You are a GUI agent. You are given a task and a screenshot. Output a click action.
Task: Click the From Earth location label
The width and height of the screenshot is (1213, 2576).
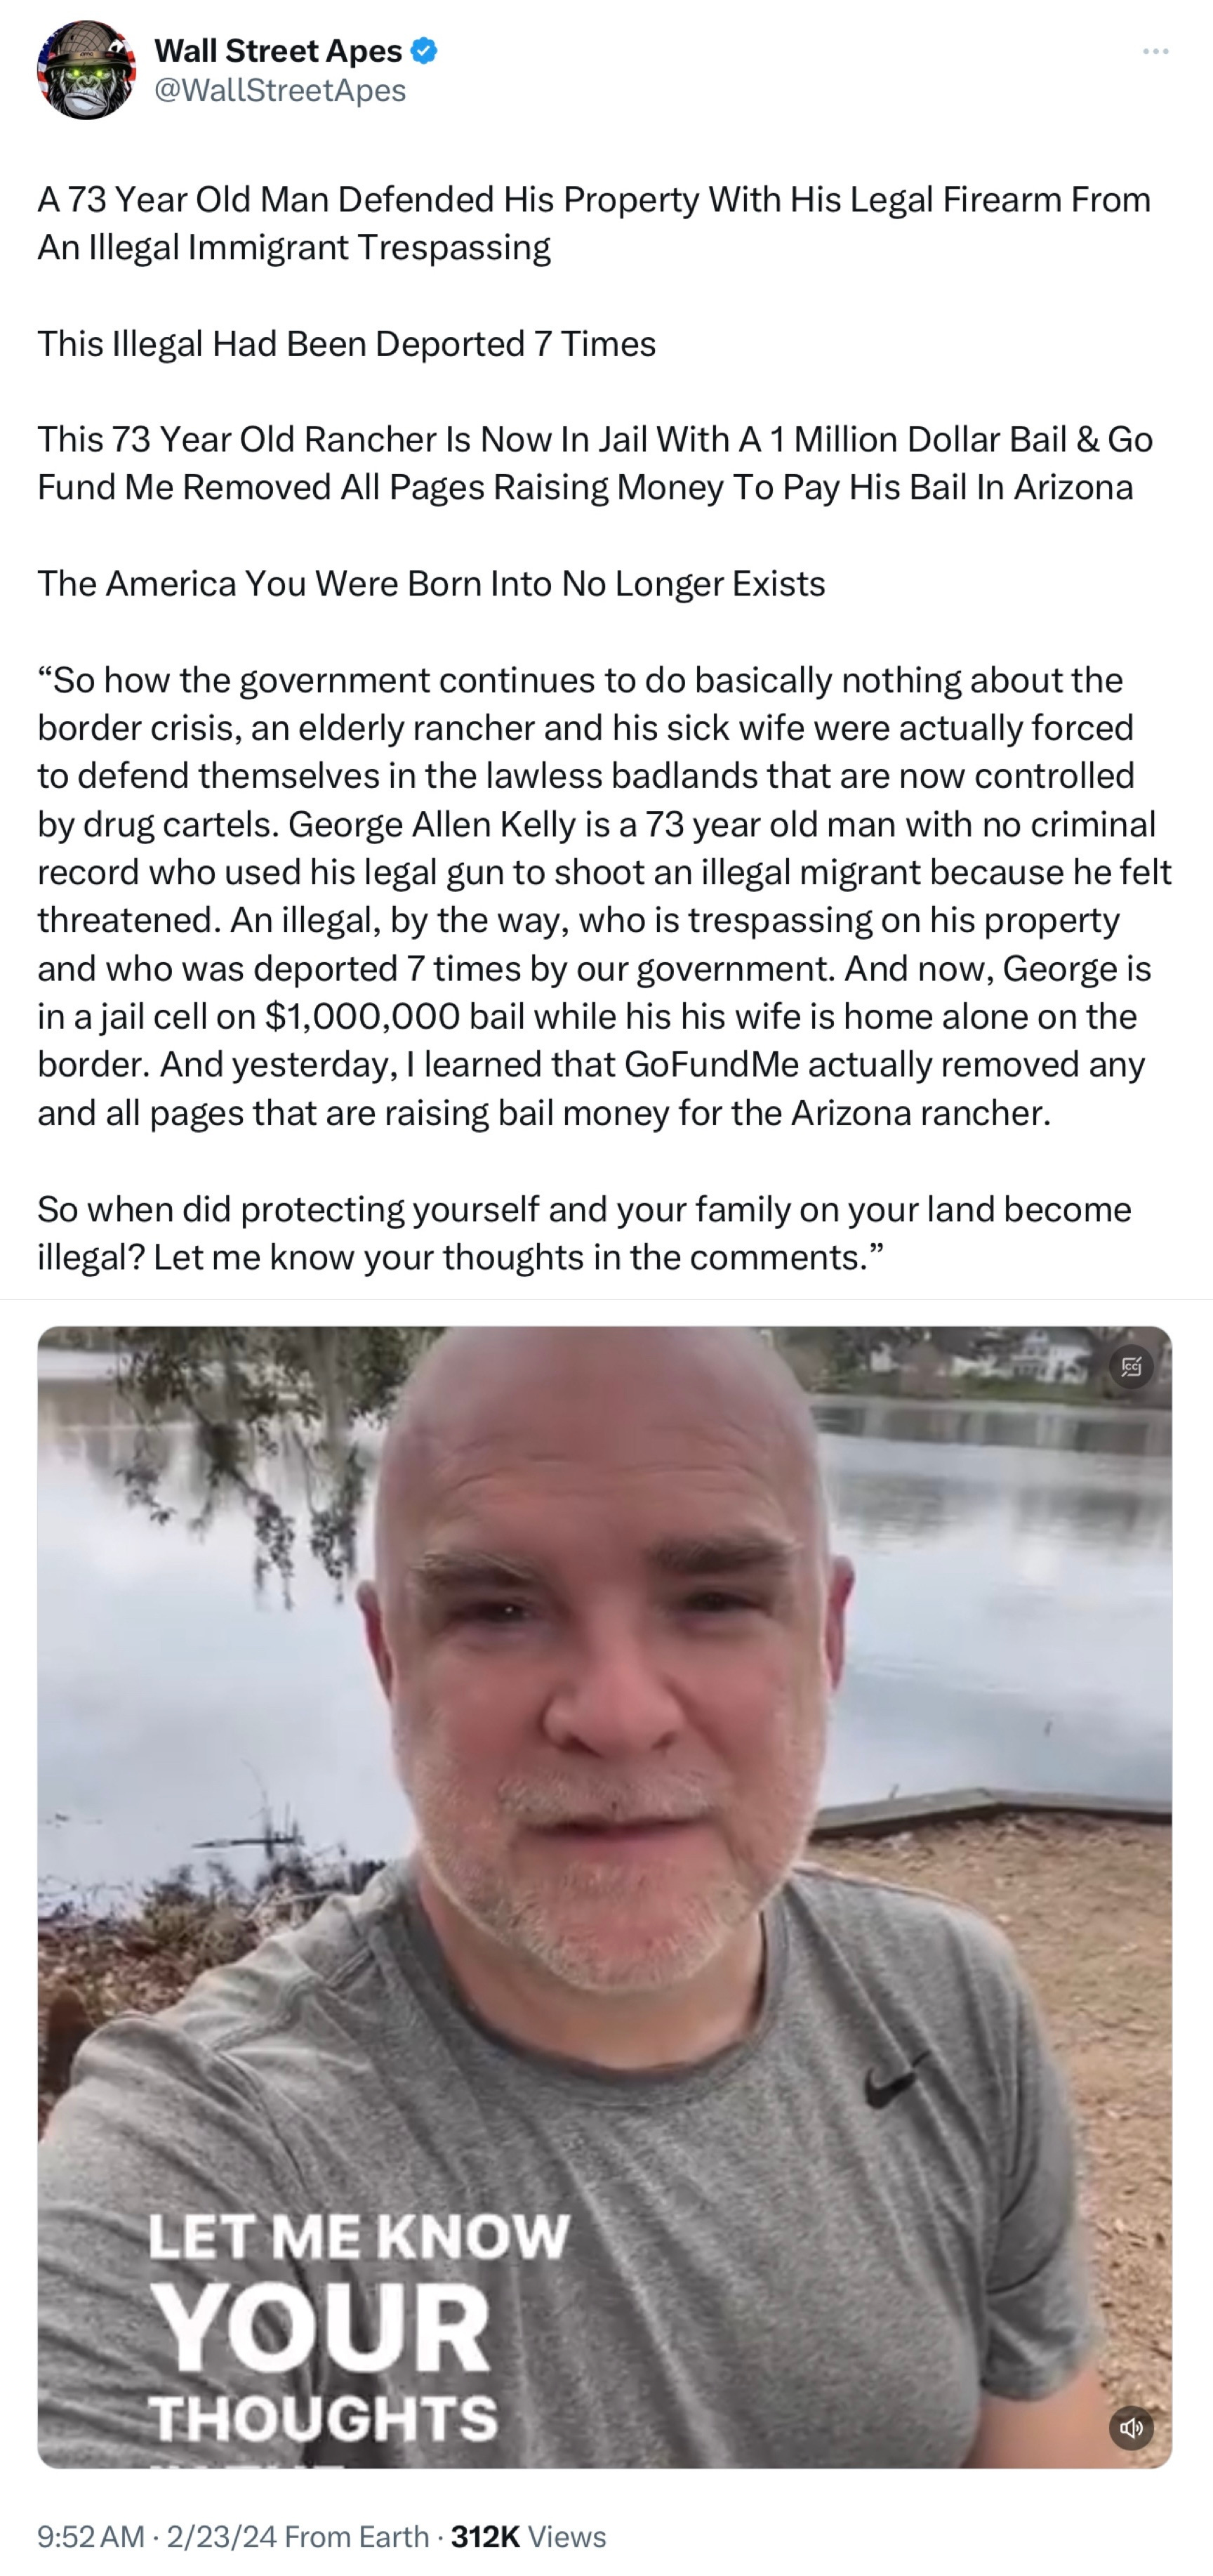tap(357, 2537)
